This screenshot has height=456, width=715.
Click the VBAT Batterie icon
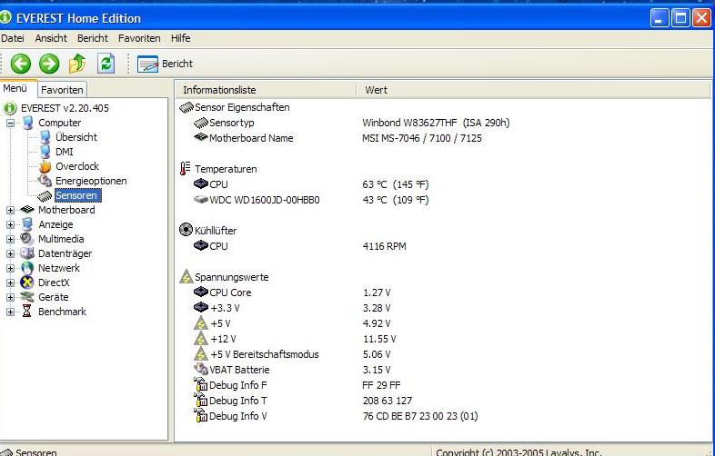point(201,369)
